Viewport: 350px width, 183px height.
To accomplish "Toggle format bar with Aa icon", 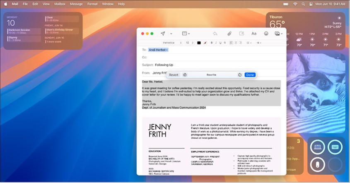I will click(x=254, y=34).
